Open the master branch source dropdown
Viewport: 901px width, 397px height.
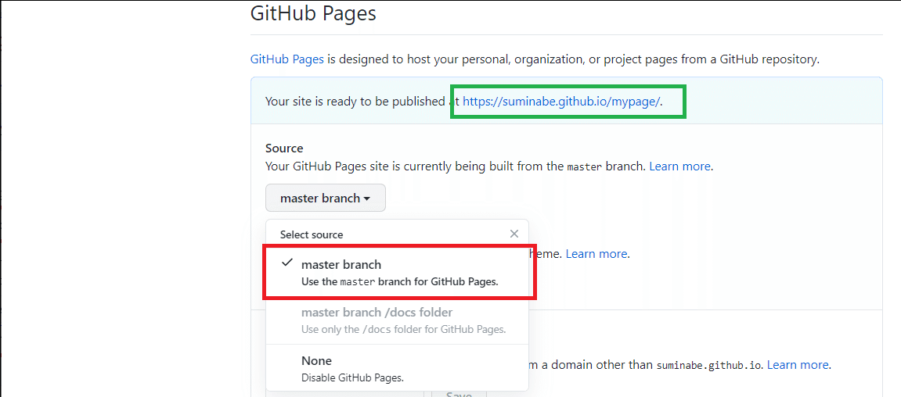(325, 198)
